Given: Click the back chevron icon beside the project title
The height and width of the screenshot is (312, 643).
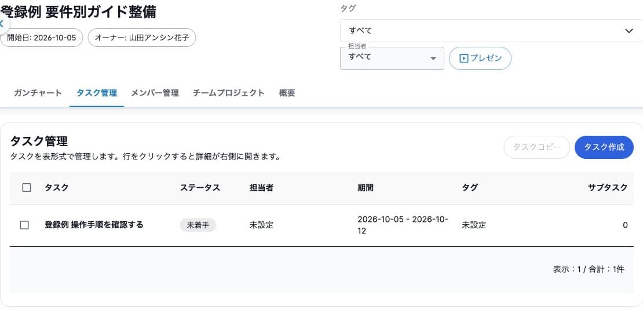Looking at the screenshot, I should click(x=2, y=23).
